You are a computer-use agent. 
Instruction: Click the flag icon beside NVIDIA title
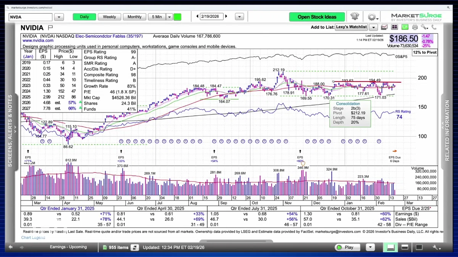50,28
